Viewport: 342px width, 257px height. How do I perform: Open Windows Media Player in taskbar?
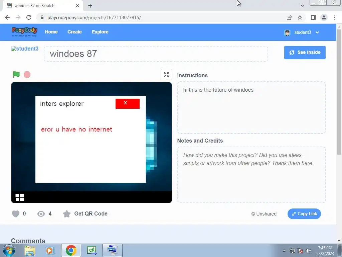pyautogui.click(x=50, y=250)
